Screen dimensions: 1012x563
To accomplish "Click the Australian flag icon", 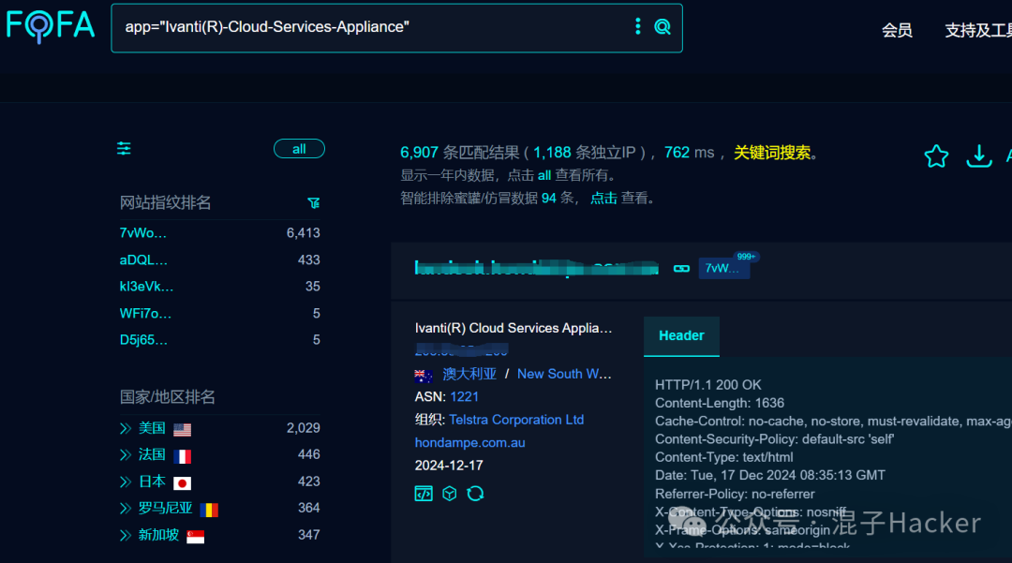I will tap(424, 375).
